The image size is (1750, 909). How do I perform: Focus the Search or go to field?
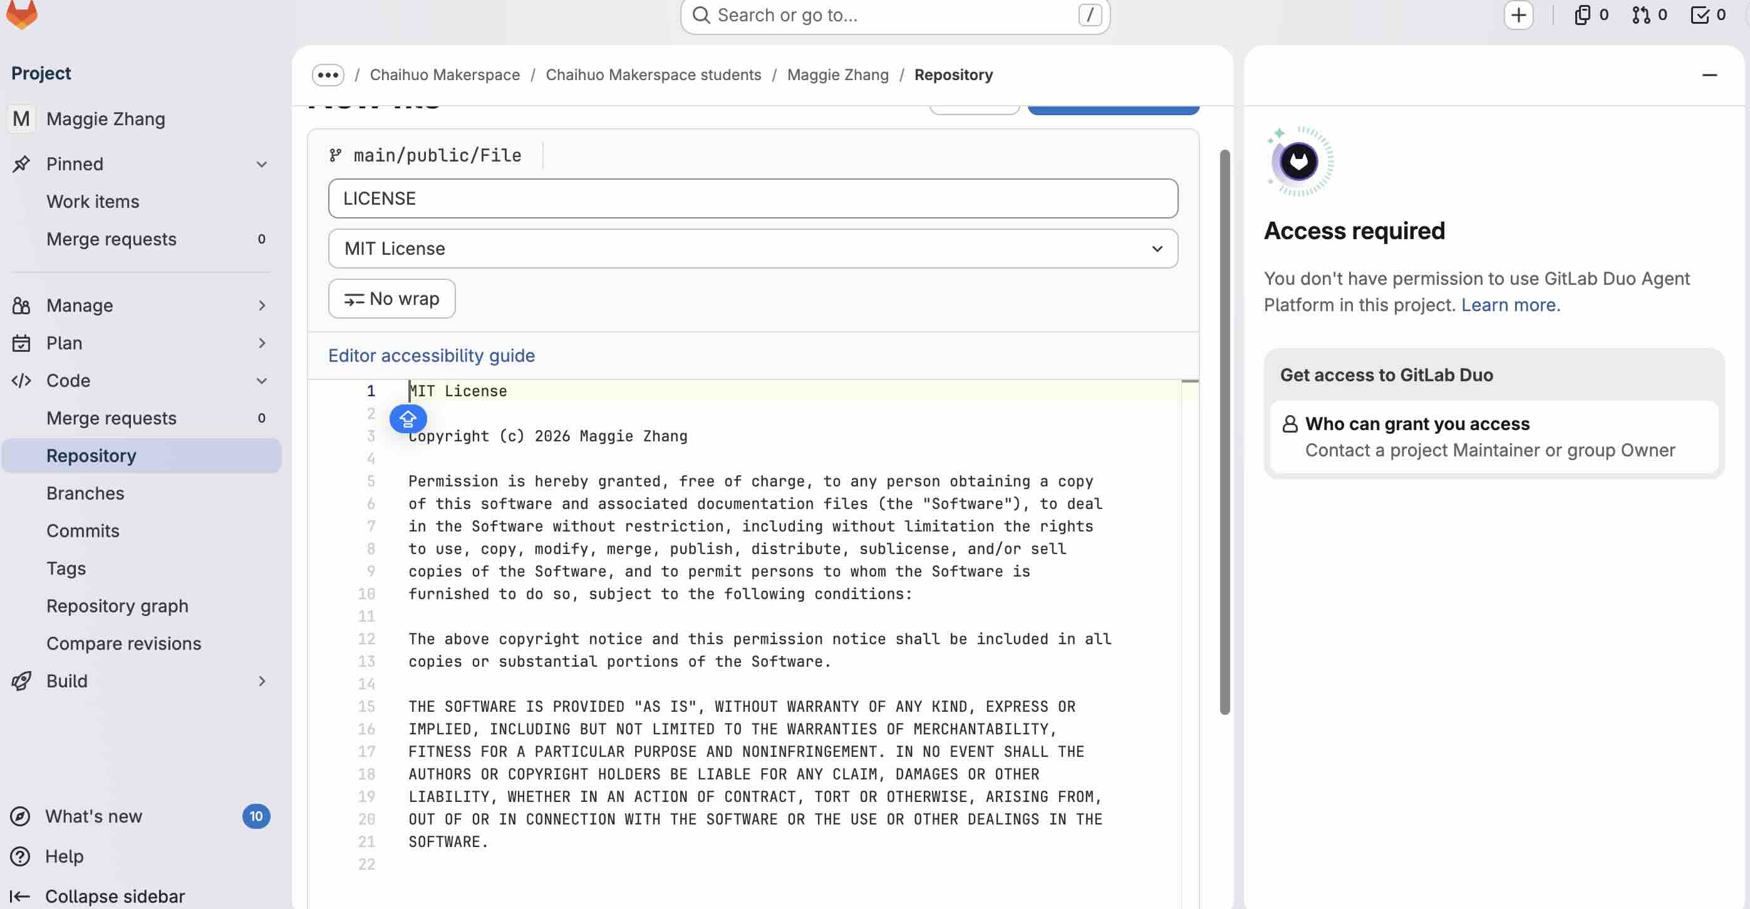(894, 15)
